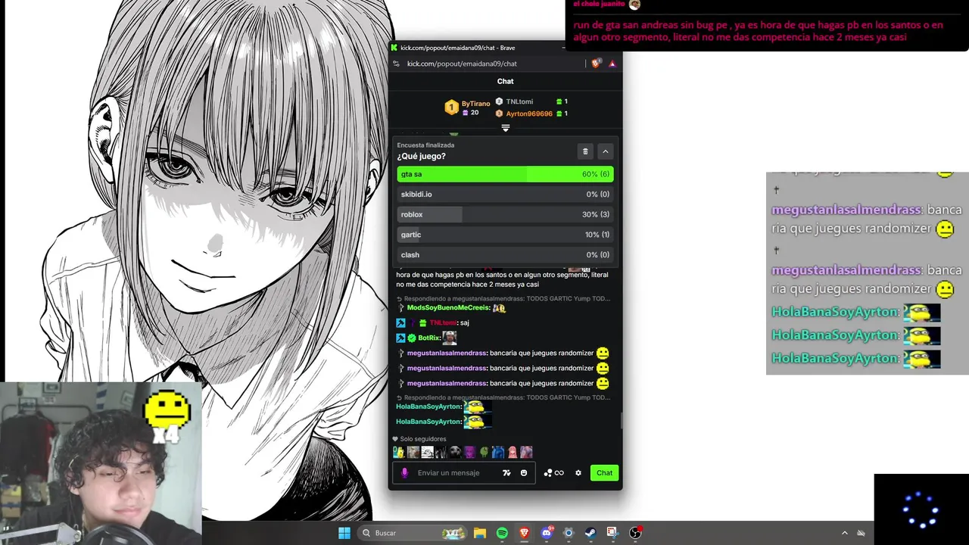Click the chat window vertical scrollbar
The width and height of the screenshot is (969, 545).
(x=621, y=421)
